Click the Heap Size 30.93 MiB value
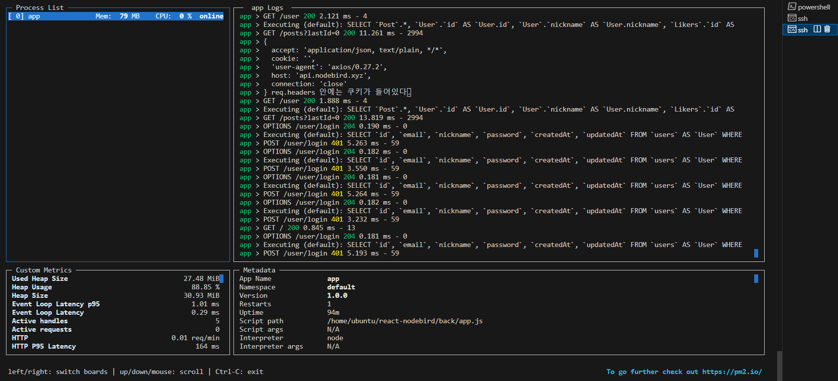 [x=202, y=296]
